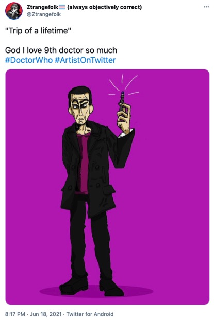Image resolution: width=214 pixels, height=320 pixels.
Task: Click the "(always objectively correct)" name suffix
Action: pyautogui.click(x=104, y=7)
